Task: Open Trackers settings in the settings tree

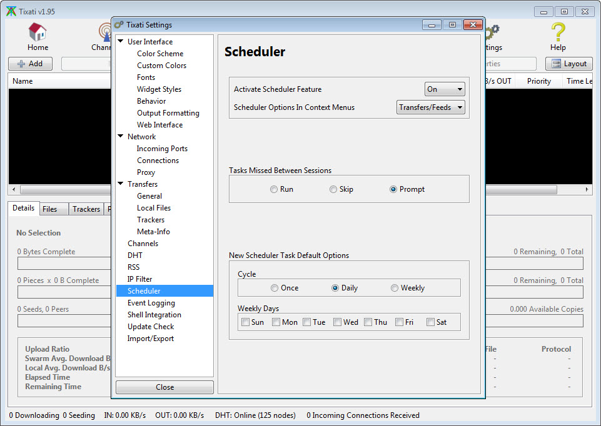Action: 151,220
